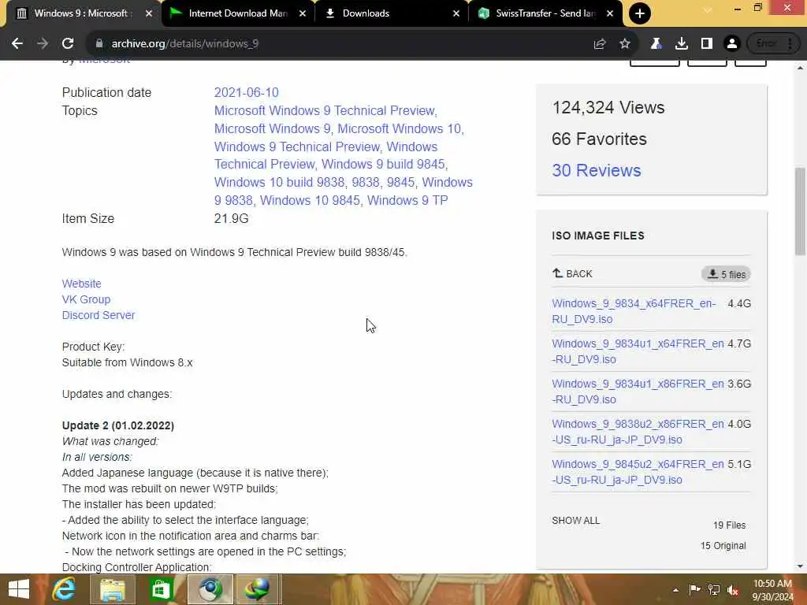This screenshot has width=807, height=605.
Task: Open the Chrome three-dot menu
Action: 790,44
